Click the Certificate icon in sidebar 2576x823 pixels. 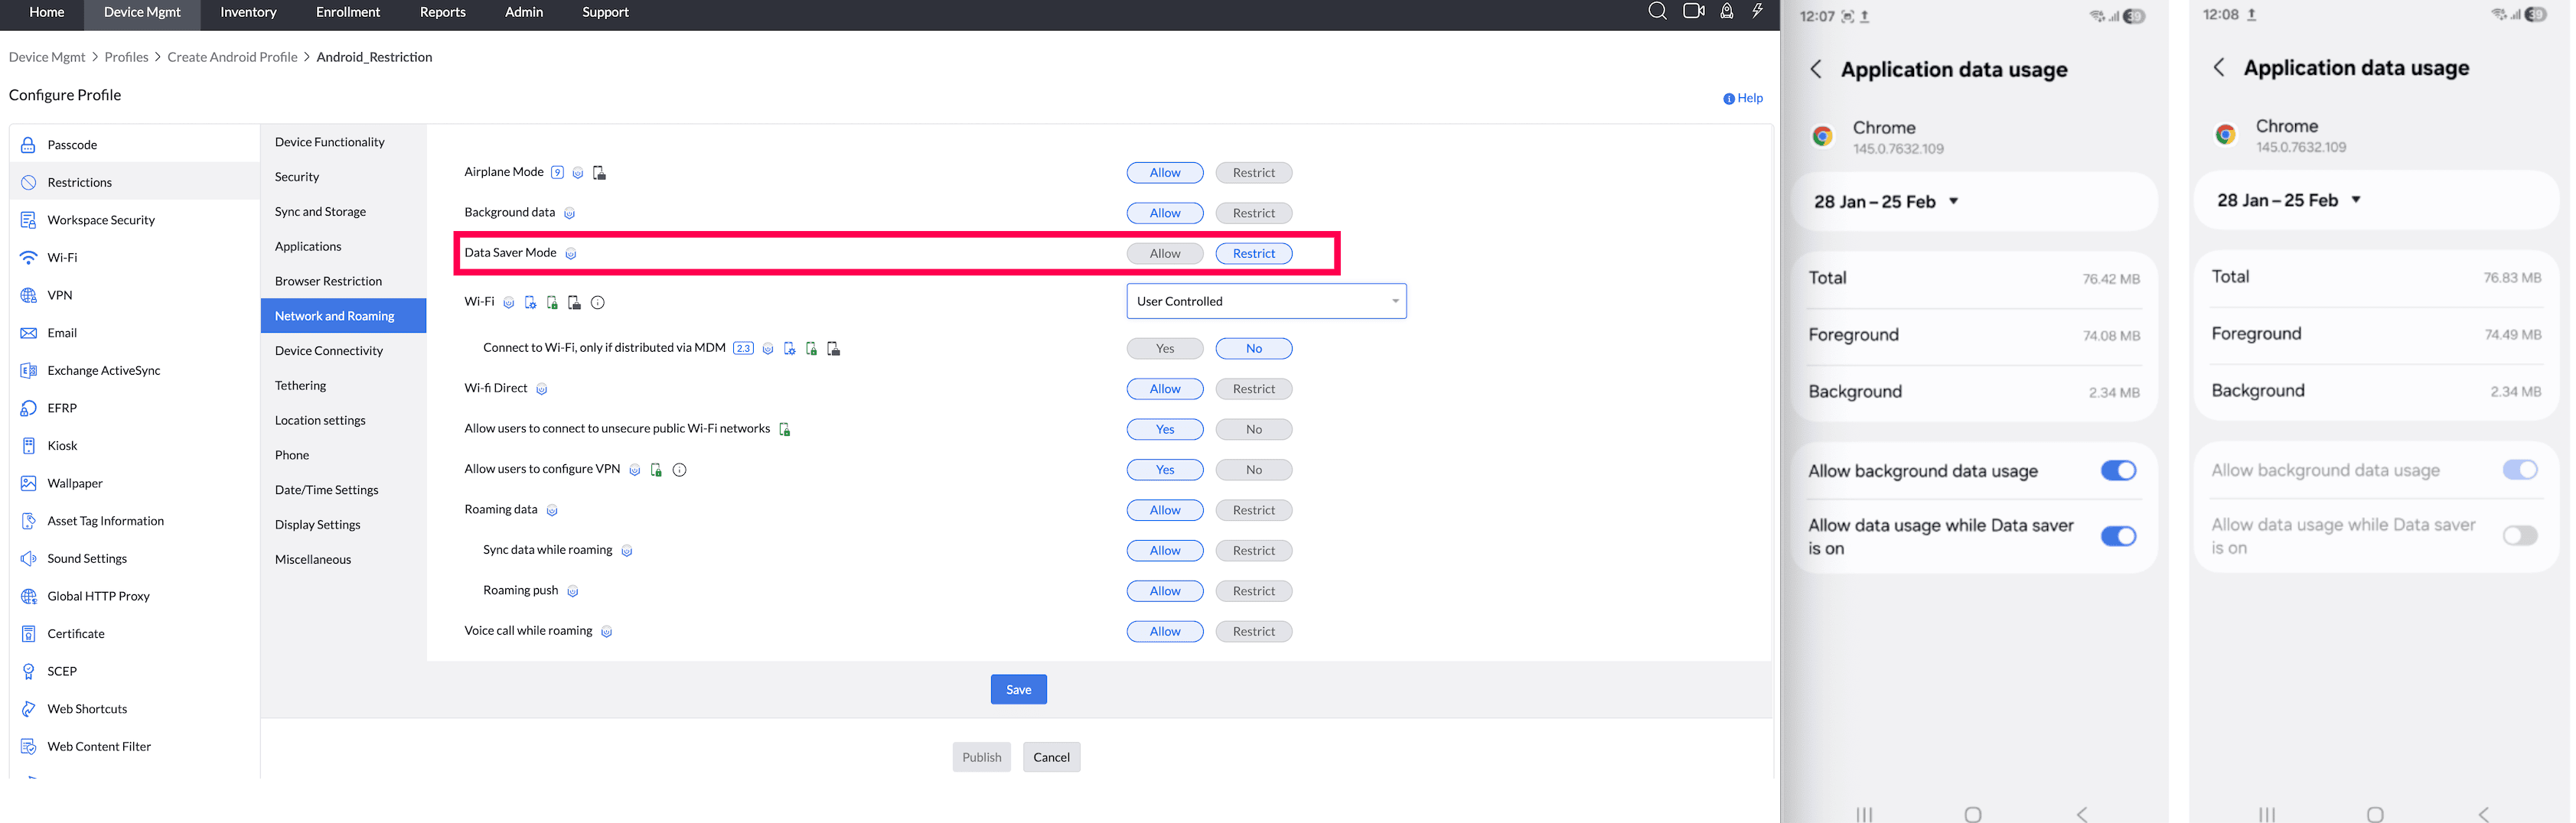point(28,634)
